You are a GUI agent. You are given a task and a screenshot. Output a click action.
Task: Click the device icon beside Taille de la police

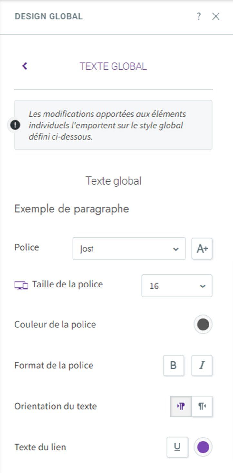tap(21, 285)
